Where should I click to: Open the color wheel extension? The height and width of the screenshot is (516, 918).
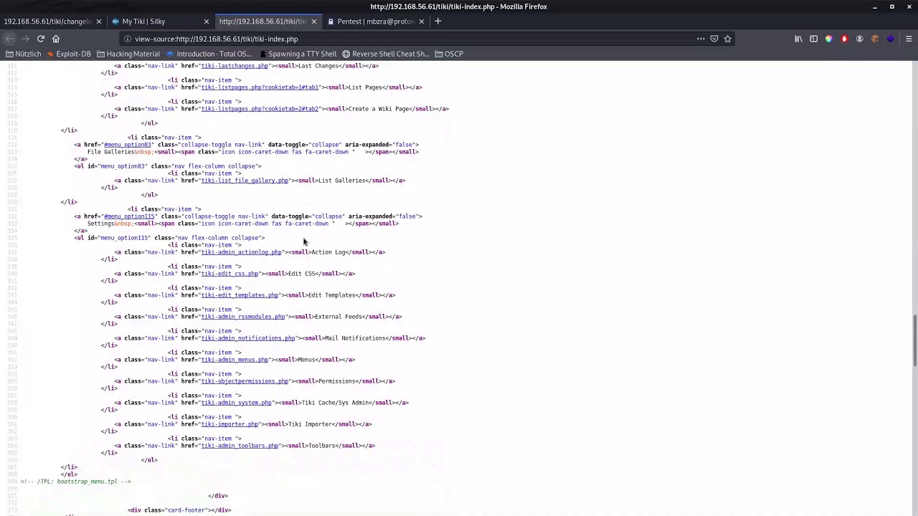tap(829, 39)
